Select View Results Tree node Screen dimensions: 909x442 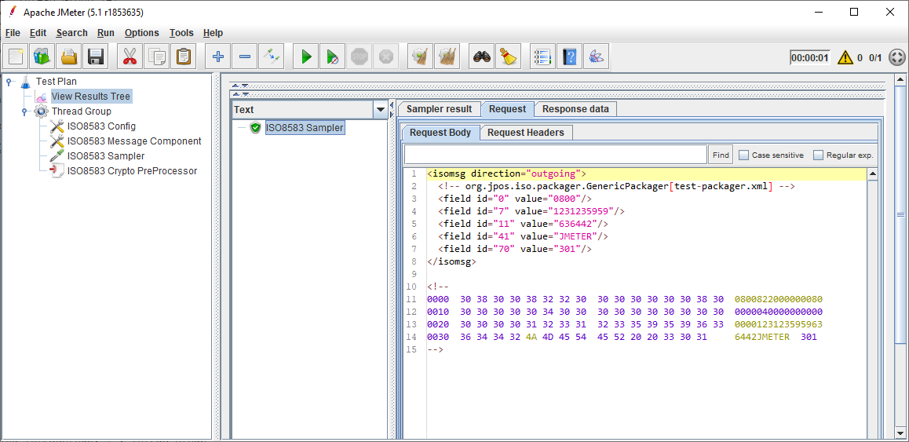[90, 97]
